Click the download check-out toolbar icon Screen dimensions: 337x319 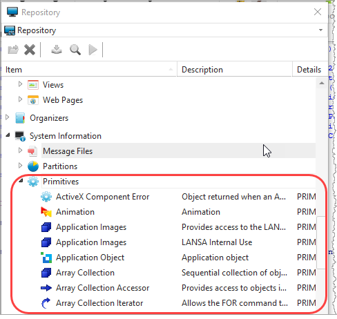click(57, 50)
